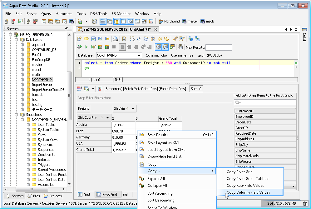Click the trash can icon in the status bar
Screen dimensions: 311x209
[x=305, y=204]
